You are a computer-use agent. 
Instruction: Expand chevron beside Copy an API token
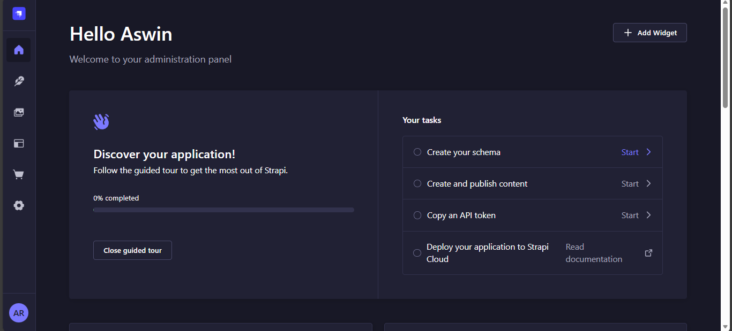pos(648,215)
